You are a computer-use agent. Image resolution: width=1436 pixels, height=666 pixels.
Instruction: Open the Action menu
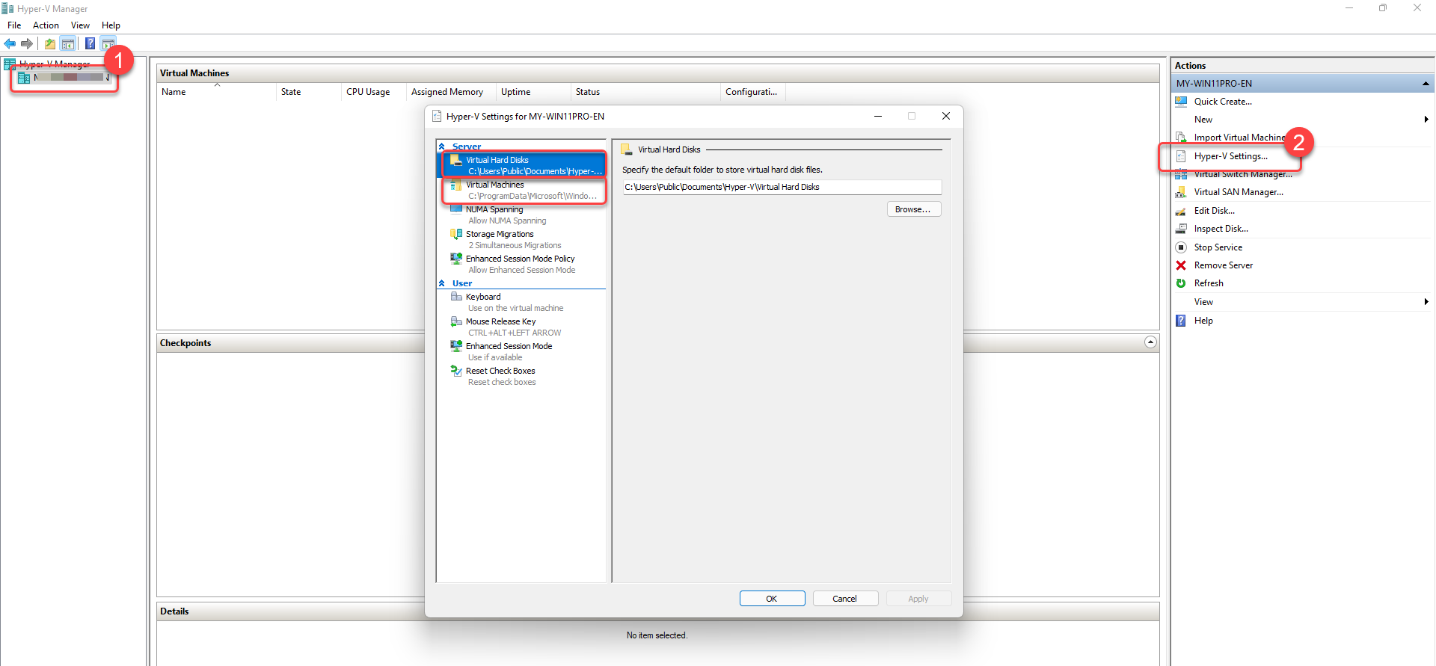tap(46, 25)
